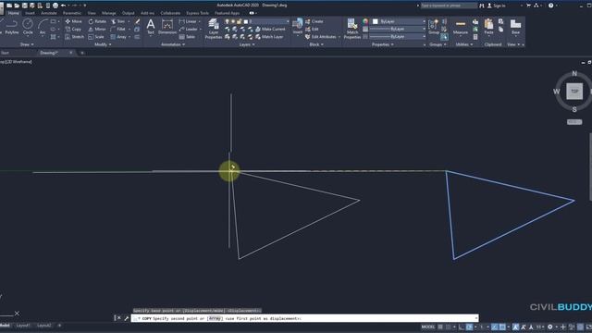Activate the Rotate command
Viewport: 592px width, 333px height.
click(x=97, y=21)
